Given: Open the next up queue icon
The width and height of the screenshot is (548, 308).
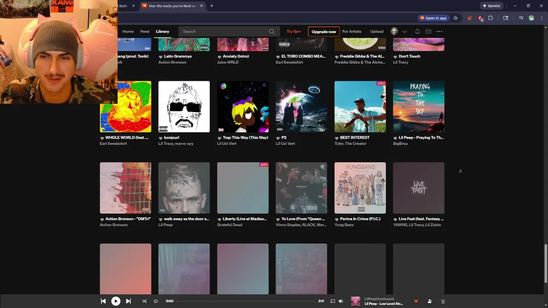Looking at the screenshot, I should click(443, 301).
